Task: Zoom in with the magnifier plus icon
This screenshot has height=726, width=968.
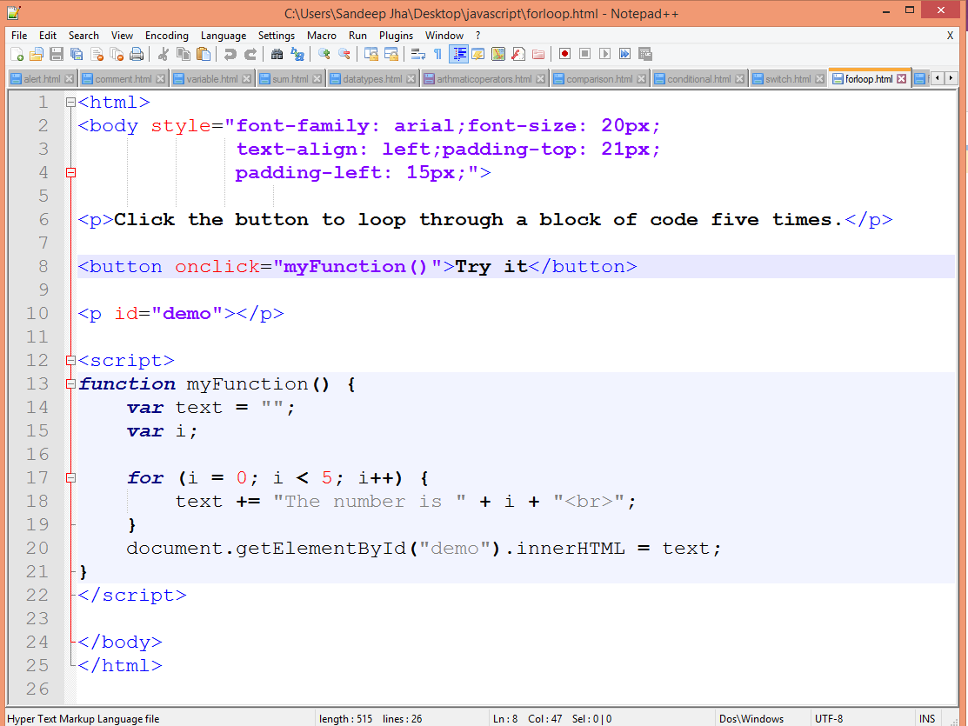Action: tap(324, 54)
